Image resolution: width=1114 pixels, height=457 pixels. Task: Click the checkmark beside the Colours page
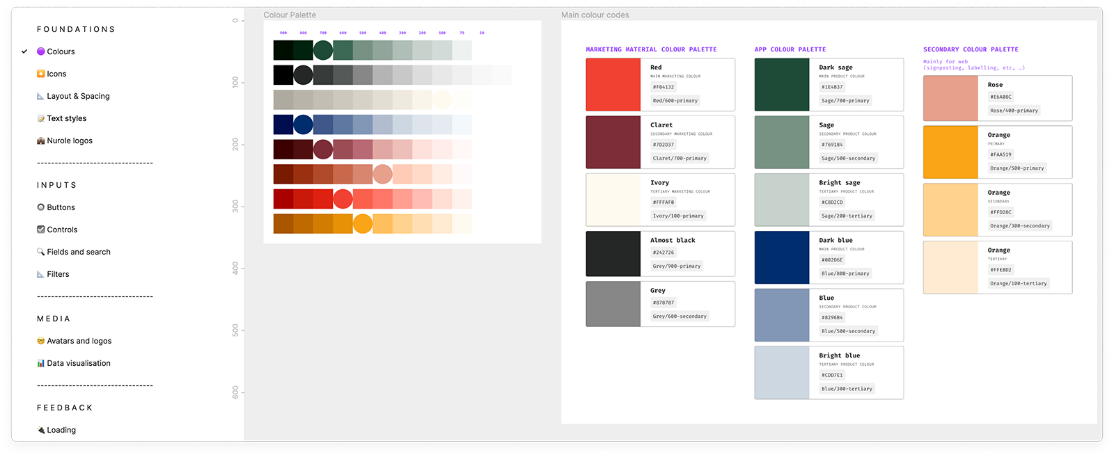24,51
